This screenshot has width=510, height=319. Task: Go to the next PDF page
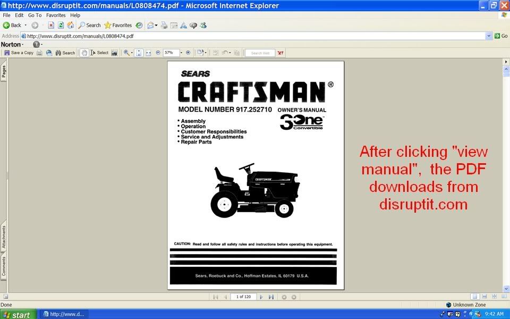tap(261, 297)
